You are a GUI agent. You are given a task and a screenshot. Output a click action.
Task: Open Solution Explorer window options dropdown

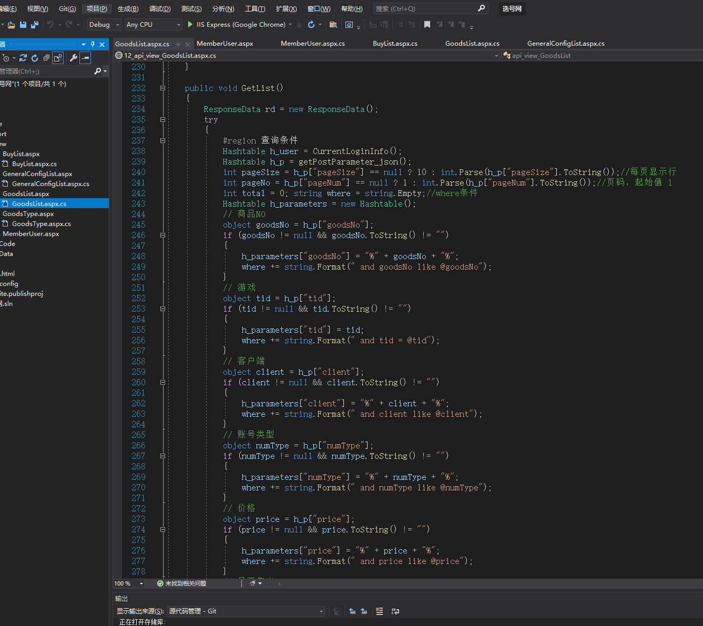[84, 44]
